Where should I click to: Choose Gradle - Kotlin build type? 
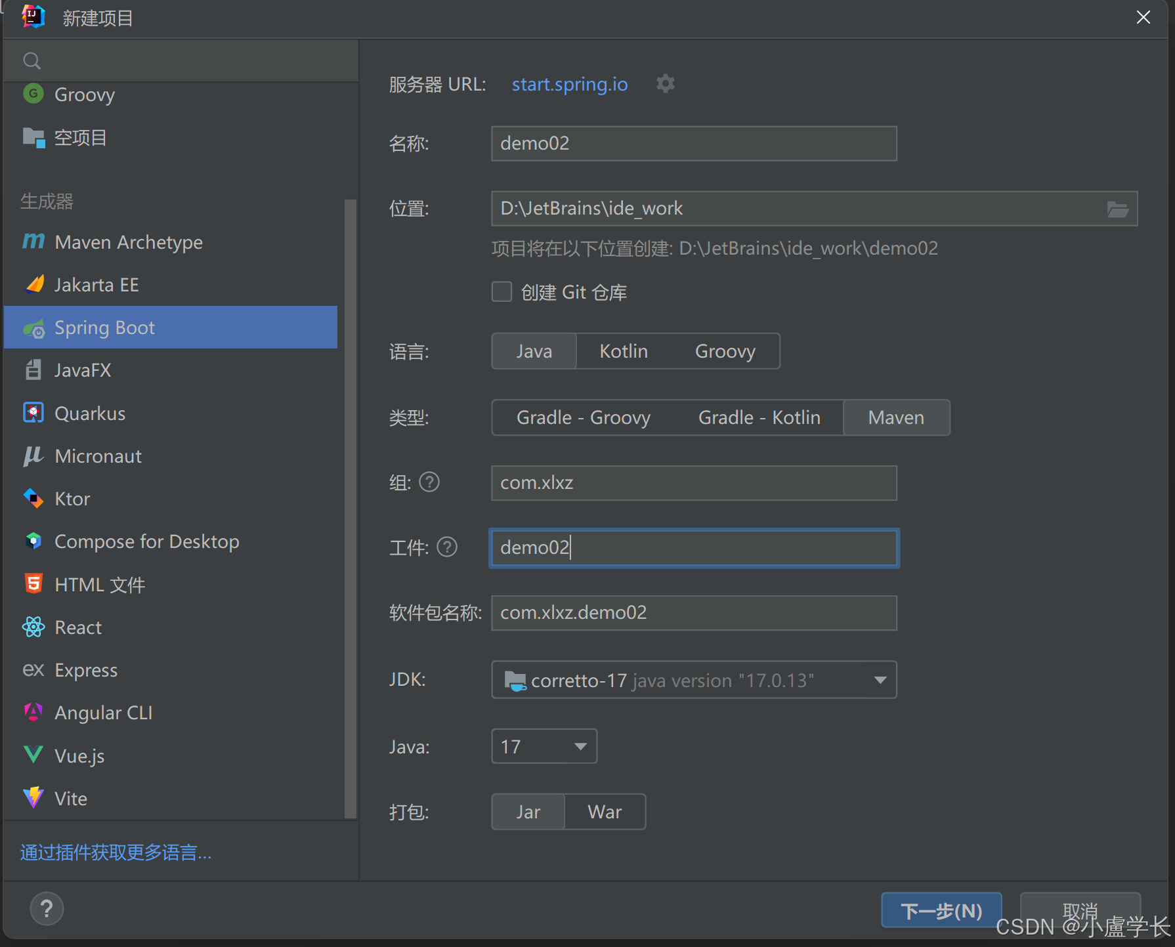coord(759,417)
